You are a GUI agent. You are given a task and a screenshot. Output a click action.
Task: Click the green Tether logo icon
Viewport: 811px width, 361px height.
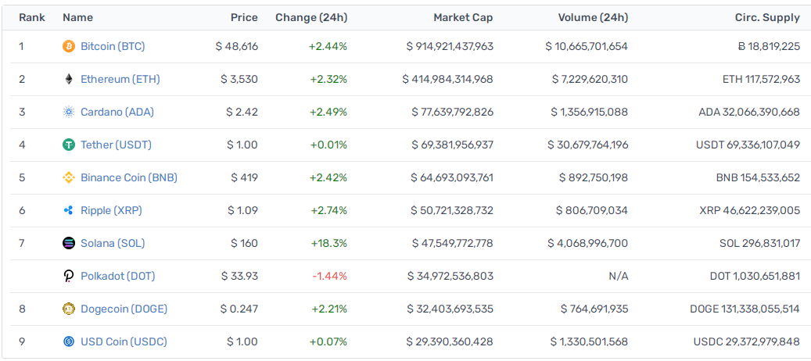tap(69, 145)
